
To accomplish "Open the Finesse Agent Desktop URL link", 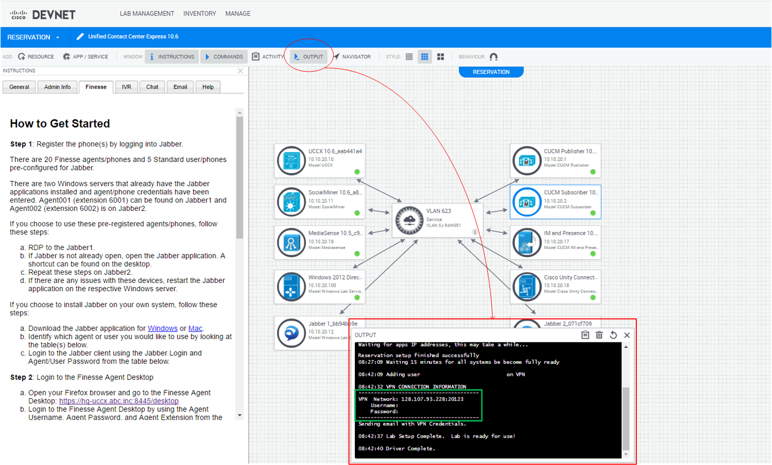I will 119,401.
